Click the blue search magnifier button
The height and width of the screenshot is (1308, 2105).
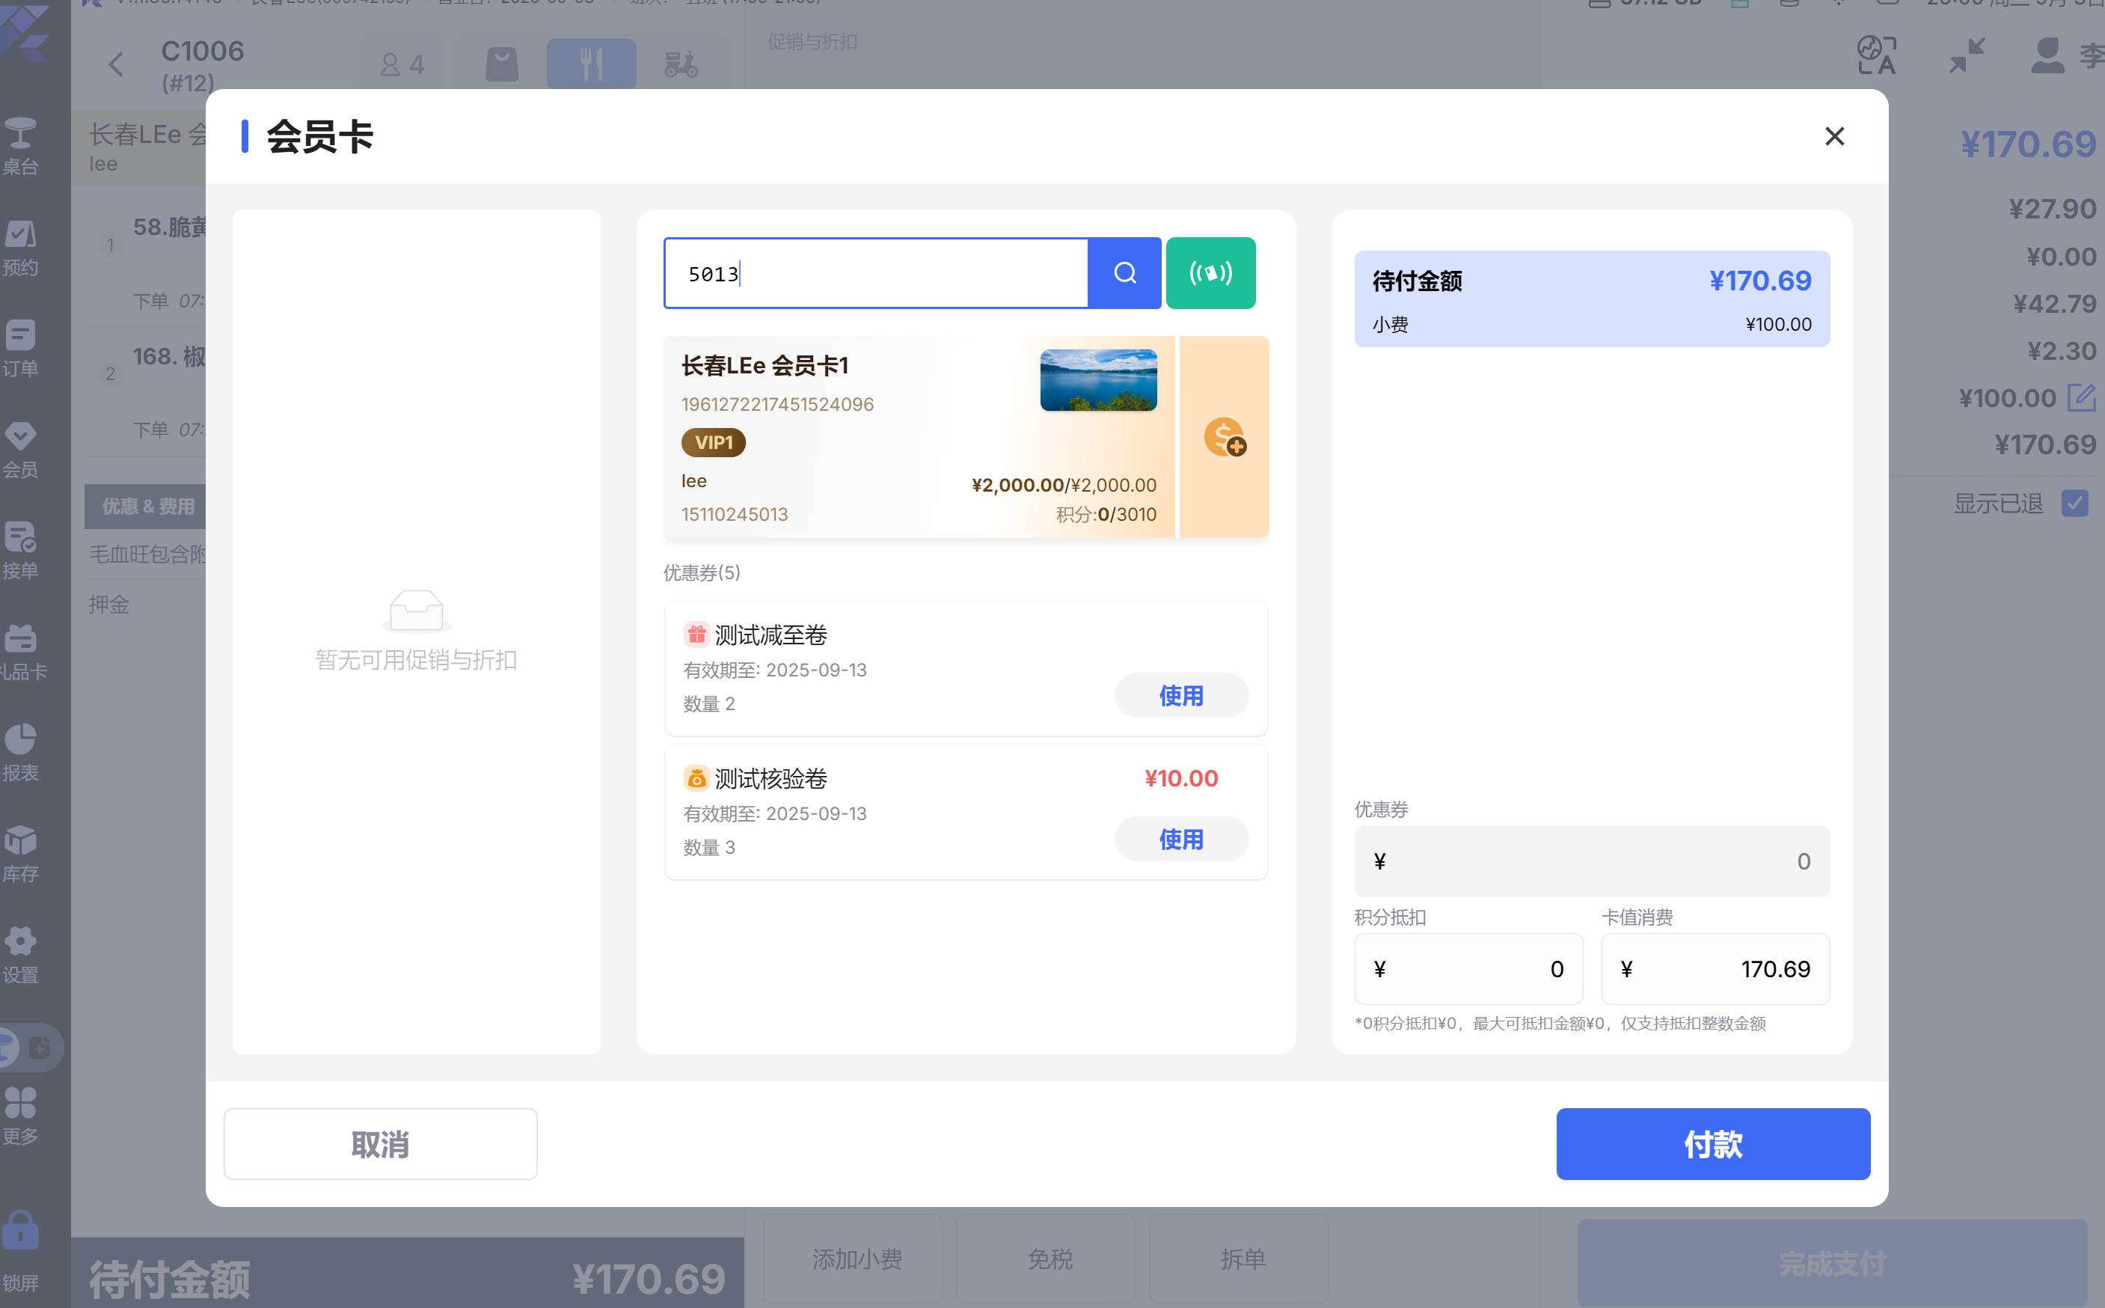click(1124, 273)
